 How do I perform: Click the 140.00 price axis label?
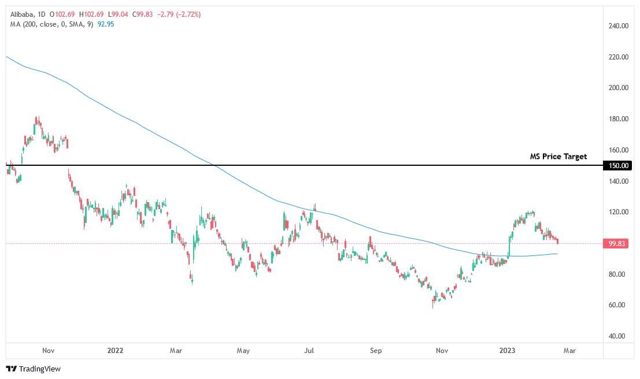tap(619, 181)
